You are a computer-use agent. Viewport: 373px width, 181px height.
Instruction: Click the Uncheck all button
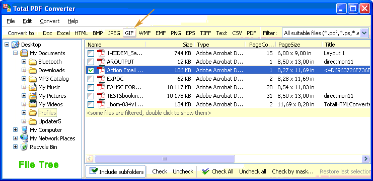point(253,171)
